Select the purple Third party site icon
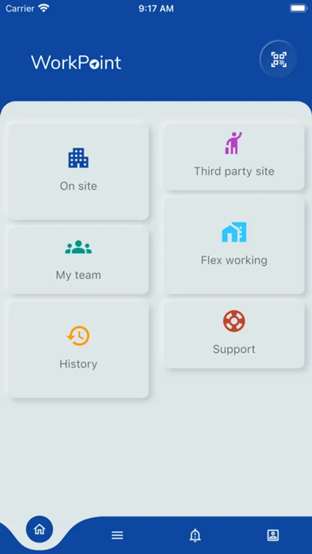Viewport: 312px width, 554px height. [234, 143]
